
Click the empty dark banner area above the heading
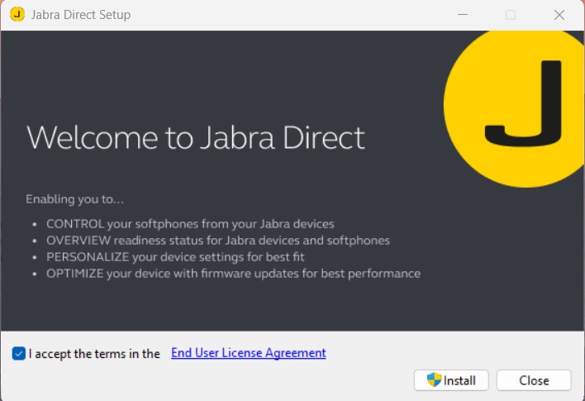point(207,70)
